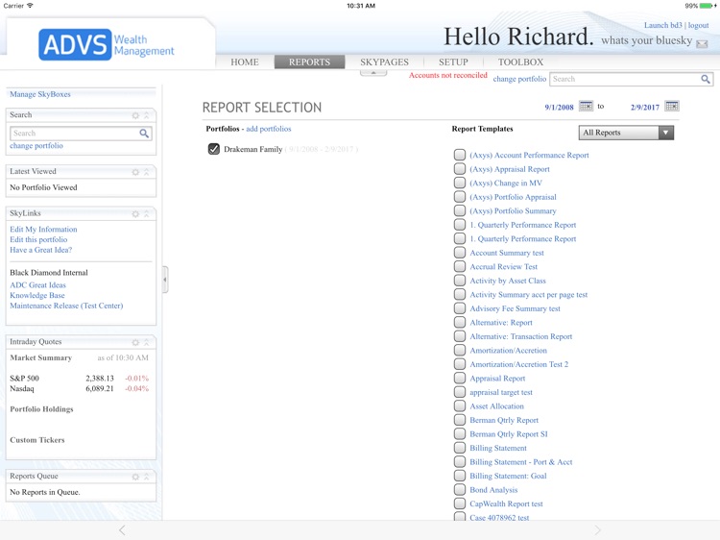Go to the HOME tab
Viewport: 720px width, 540px height.
coord(245,62)
